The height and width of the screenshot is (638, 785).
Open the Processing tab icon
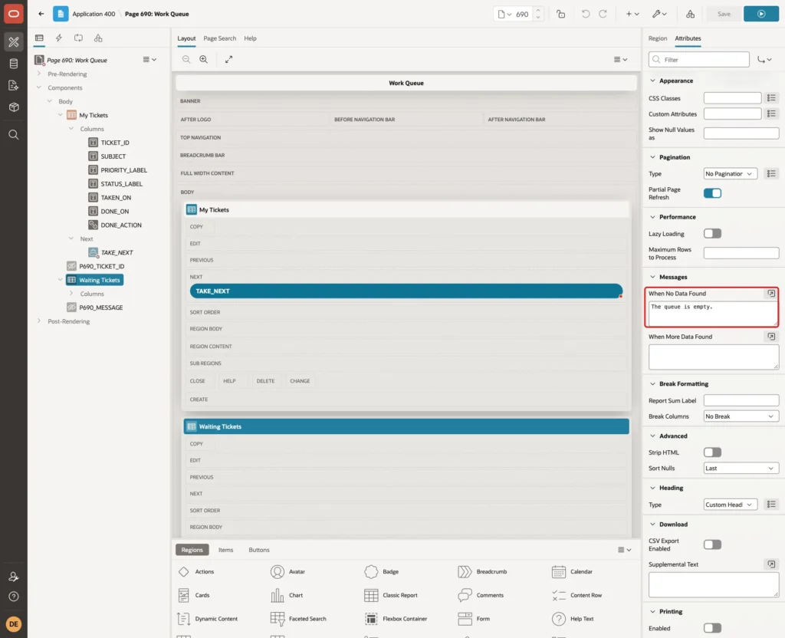79,38
